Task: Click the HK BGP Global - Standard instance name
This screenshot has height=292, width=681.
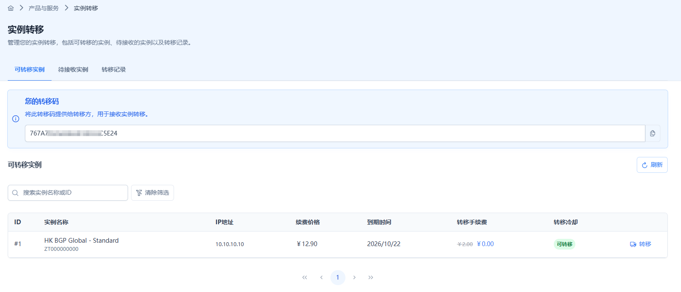Action: (x=81, y=241)
